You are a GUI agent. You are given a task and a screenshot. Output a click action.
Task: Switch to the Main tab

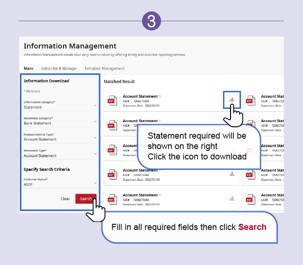click(28, 69)
